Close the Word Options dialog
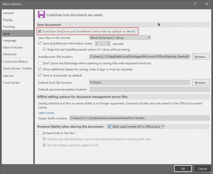Viewport: 213px width, 174px height. (x=207, y=4)
